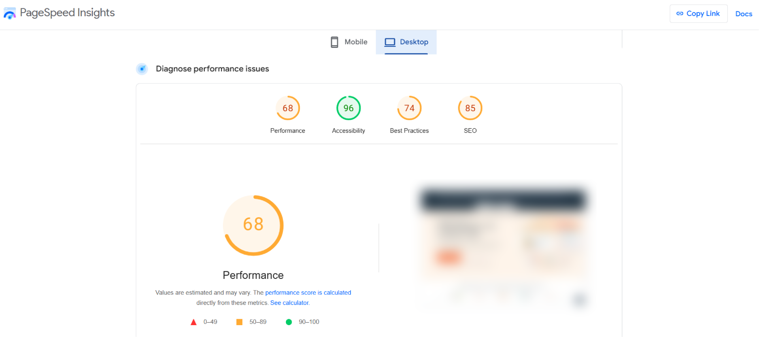Click the red triangle 0–49 legend icon
759x337 pixels.
pos(194,322)
